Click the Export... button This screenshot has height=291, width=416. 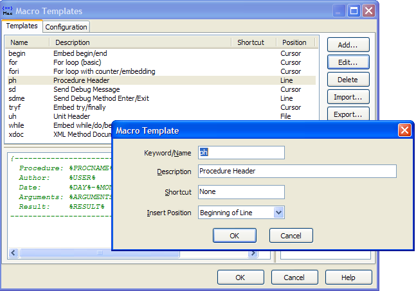tap(348, 114)
